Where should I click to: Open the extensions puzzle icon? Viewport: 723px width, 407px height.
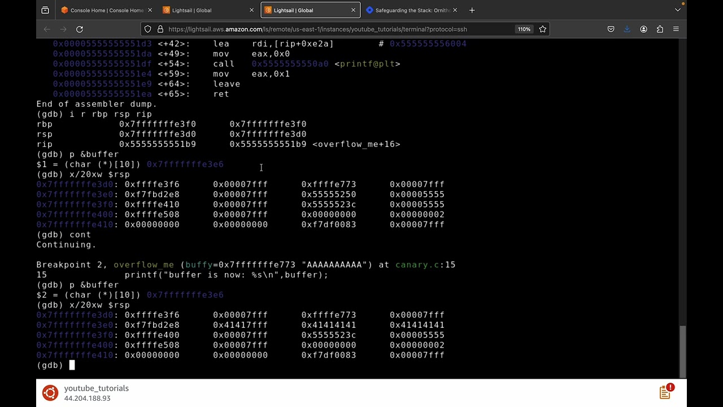(660, 29)
